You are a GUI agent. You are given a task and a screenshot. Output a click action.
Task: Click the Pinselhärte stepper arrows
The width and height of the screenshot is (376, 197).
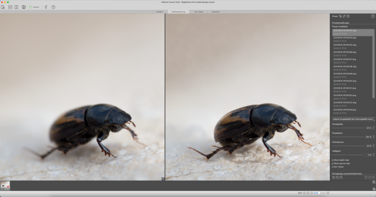(x=374, y=137)
